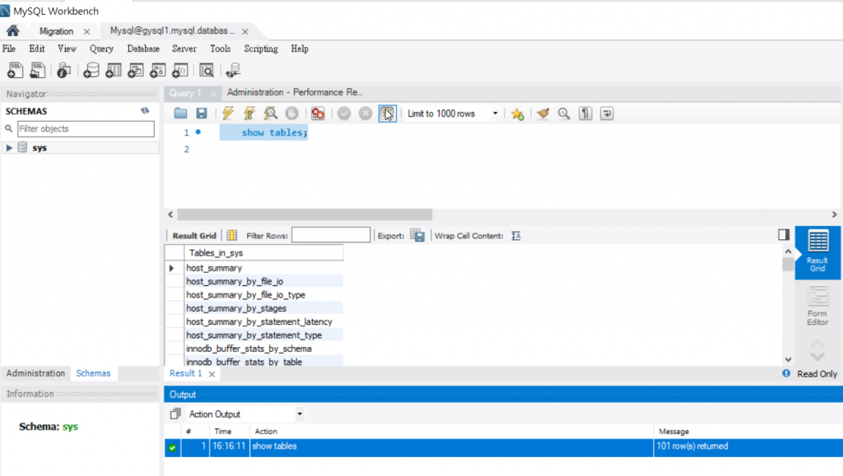Screen dimensions: 843x476
Task: Save snippet with the star icon
Action: coord(517,113)
